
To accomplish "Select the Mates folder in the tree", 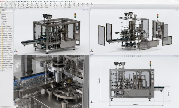I will pos(3,71).
